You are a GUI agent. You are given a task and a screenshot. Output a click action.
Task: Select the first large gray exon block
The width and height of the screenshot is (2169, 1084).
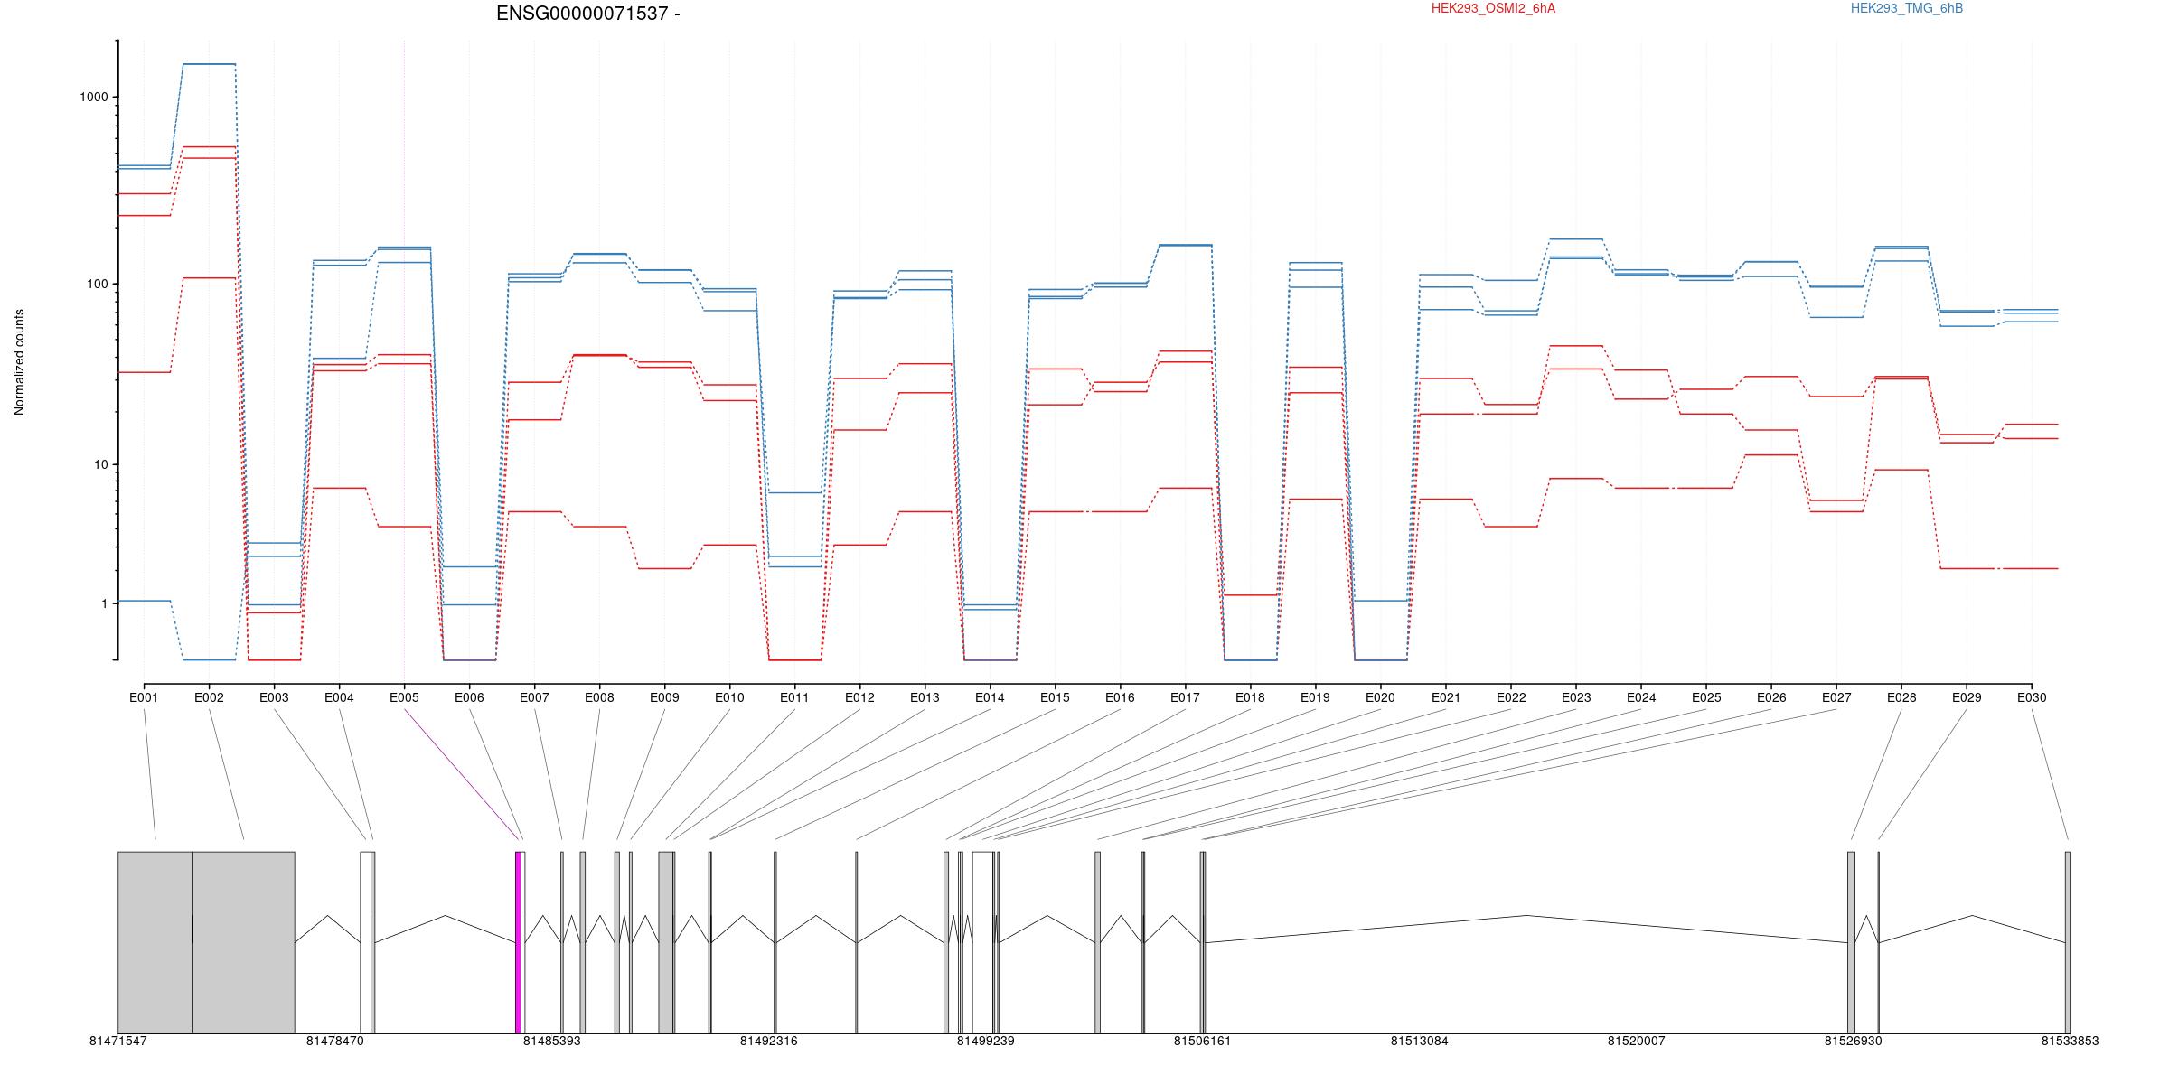(x=155, y=942)
